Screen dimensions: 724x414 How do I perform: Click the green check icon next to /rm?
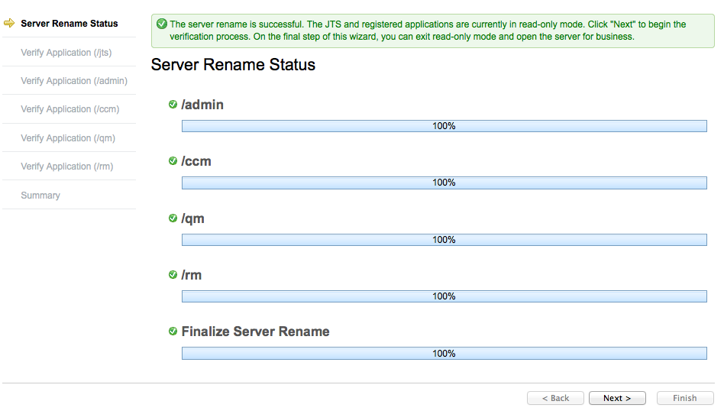pos(173,274)
